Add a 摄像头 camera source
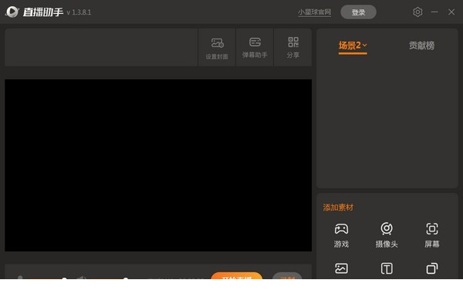 point(387,235)
